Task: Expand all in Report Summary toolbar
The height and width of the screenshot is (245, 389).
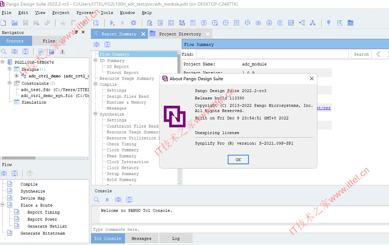Action: click(96, 44)
